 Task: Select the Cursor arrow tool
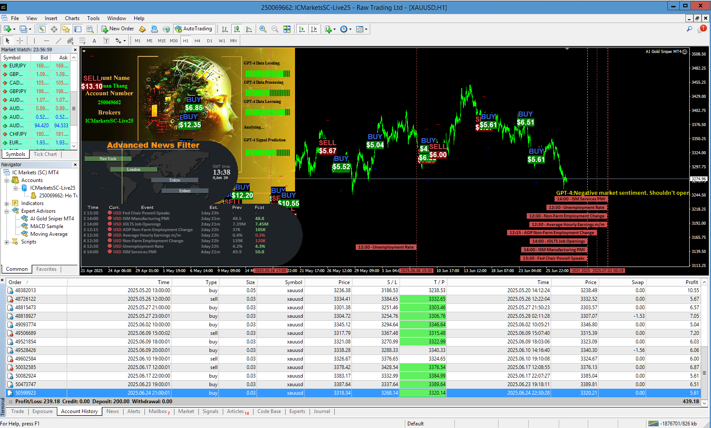7,41
